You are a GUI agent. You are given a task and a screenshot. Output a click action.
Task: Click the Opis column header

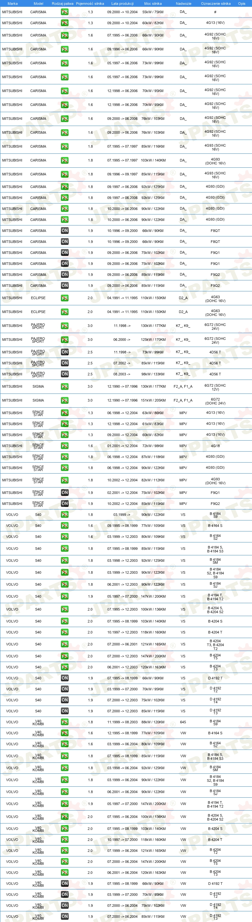pyautogui.click(x=242, y=4)
